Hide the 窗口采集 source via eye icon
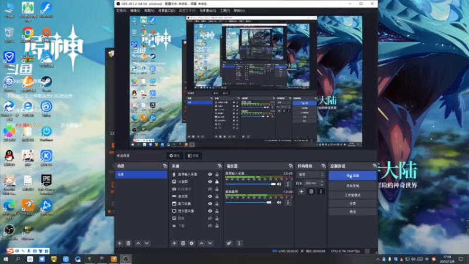This screenshot has height=264, width=469. 210,204
